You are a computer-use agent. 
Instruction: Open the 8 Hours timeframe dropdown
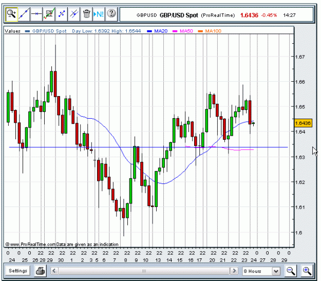pyautogui.click(x=261, y=271)
